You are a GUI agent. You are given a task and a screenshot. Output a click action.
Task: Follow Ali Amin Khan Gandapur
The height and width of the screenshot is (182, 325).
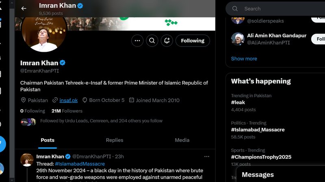click(x=318, y=39)
